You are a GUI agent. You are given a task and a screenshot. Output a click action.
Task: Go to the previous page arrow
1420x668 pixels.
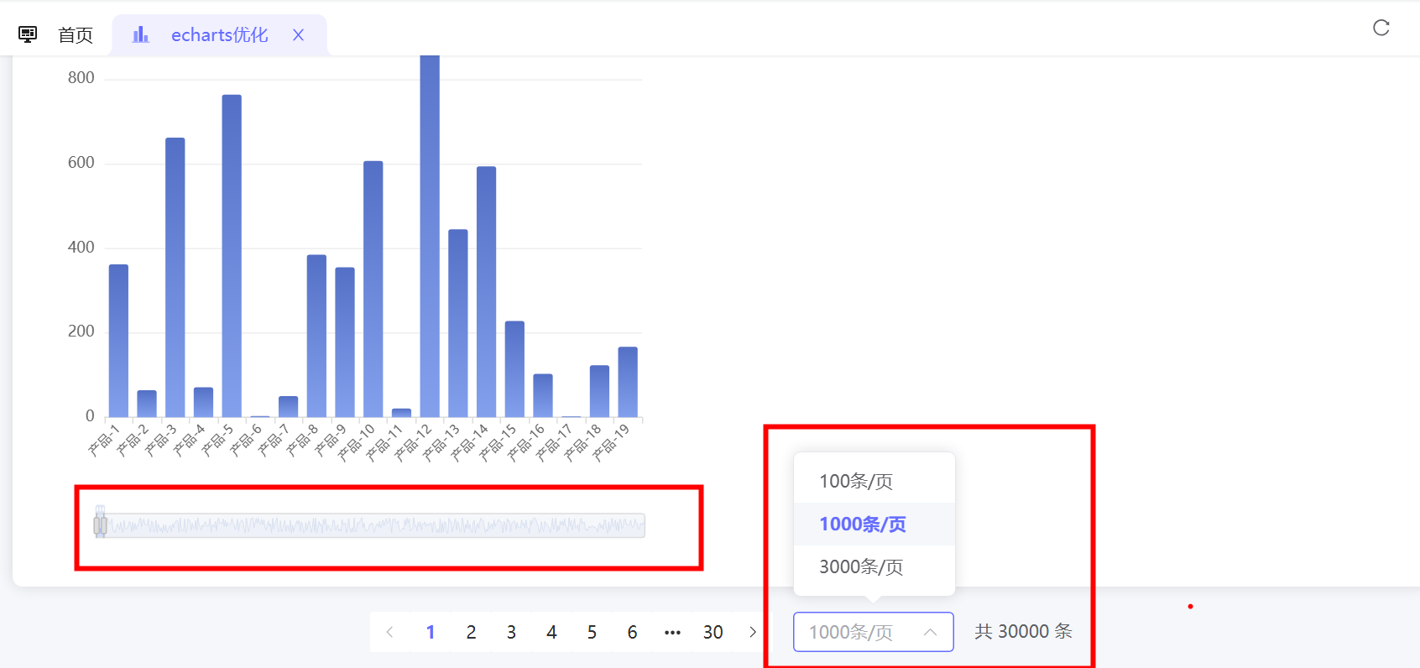click(389, 632)
